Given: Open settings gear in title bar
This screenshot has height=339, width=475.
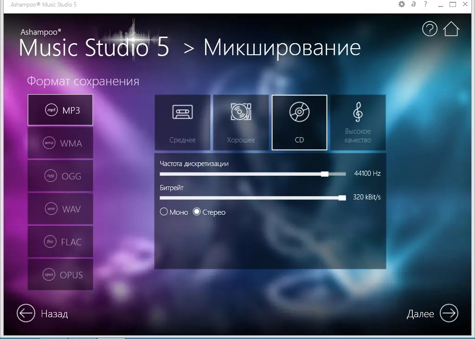Looking at the screenshot, I should [x=402, y=4].
